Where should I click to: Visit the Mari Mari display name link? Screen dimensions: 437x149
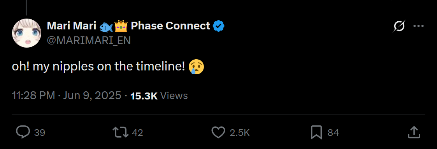tap(71, 26)
